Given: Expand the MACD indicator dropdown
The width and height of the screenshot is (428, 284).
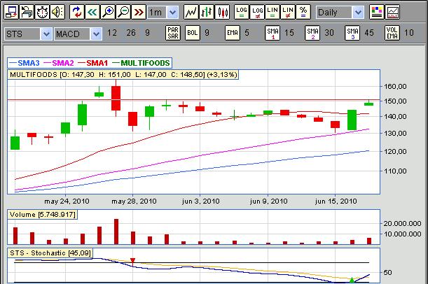Looking at the screenshot, I should (x=96, y=34).
